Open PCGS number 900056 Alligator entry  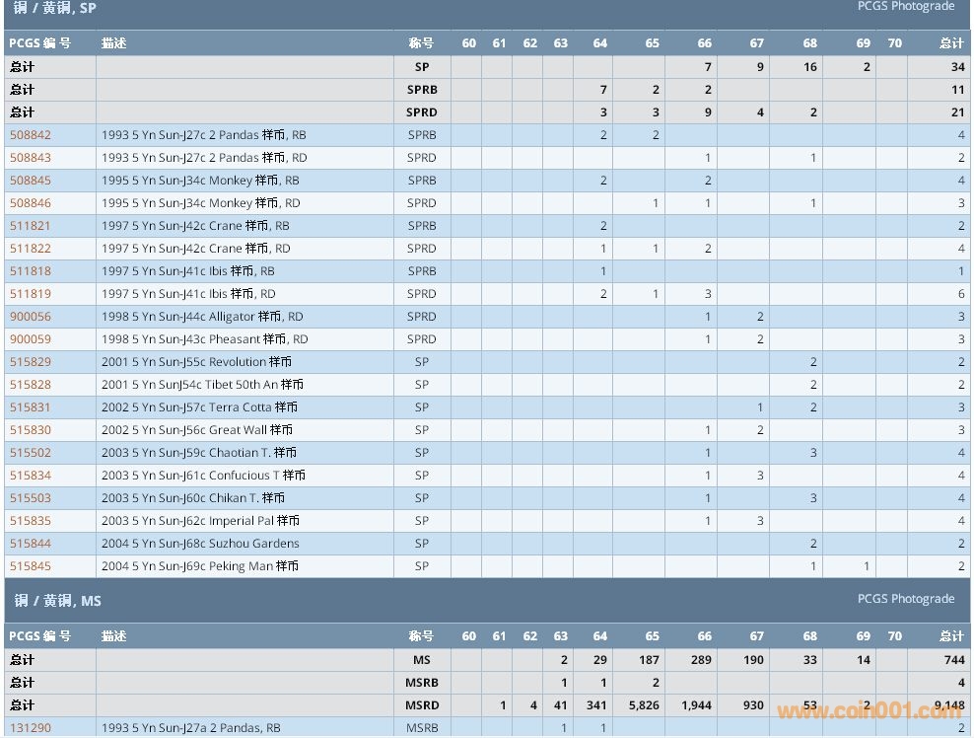pyautogui.click(x=31, y=317)
